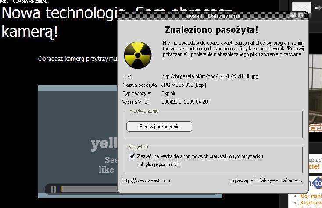322x208 pixels.
Task: Click the file URL bi.gazeta.pl text
Action: [210, 76]
